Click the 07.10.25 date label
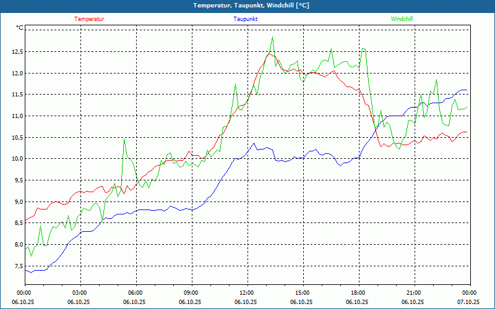Viewport: 495px width, 309px height. (468, 302)
